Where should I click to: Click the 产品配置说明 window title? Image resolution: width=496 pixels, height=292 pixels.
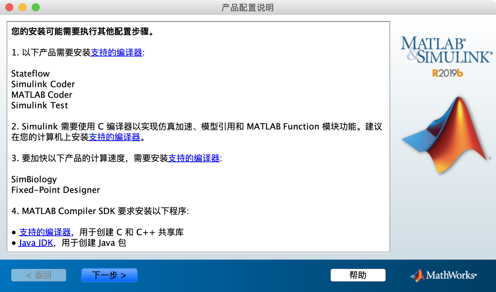click(x=248, y=7)
